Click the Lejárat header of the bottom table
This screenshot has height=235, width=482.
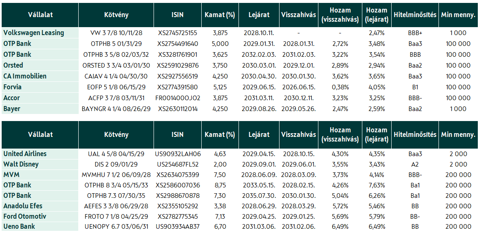click(259, 134)
